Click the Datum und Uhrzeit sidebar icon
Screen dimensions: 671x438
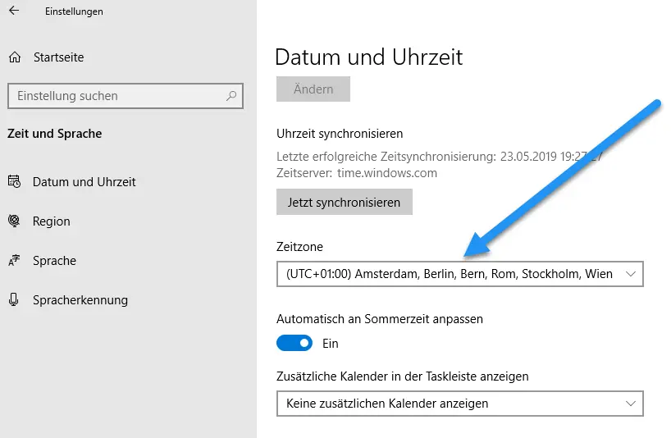pyautogui.click(x=14, y=182)
